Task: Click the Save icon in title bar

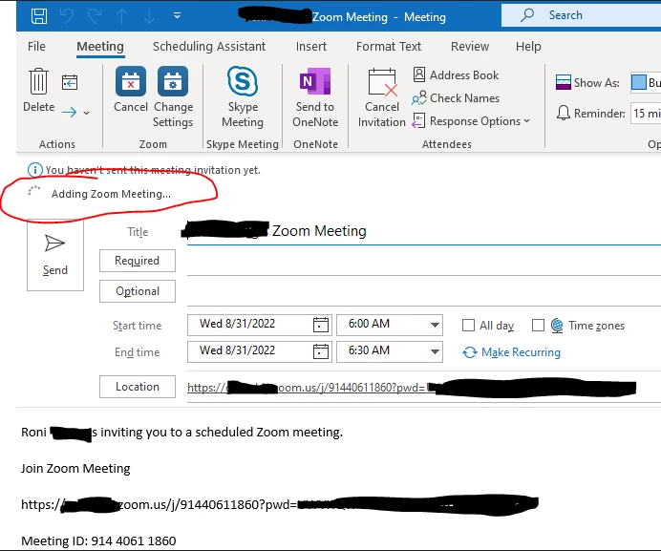Action: (39, 16)
